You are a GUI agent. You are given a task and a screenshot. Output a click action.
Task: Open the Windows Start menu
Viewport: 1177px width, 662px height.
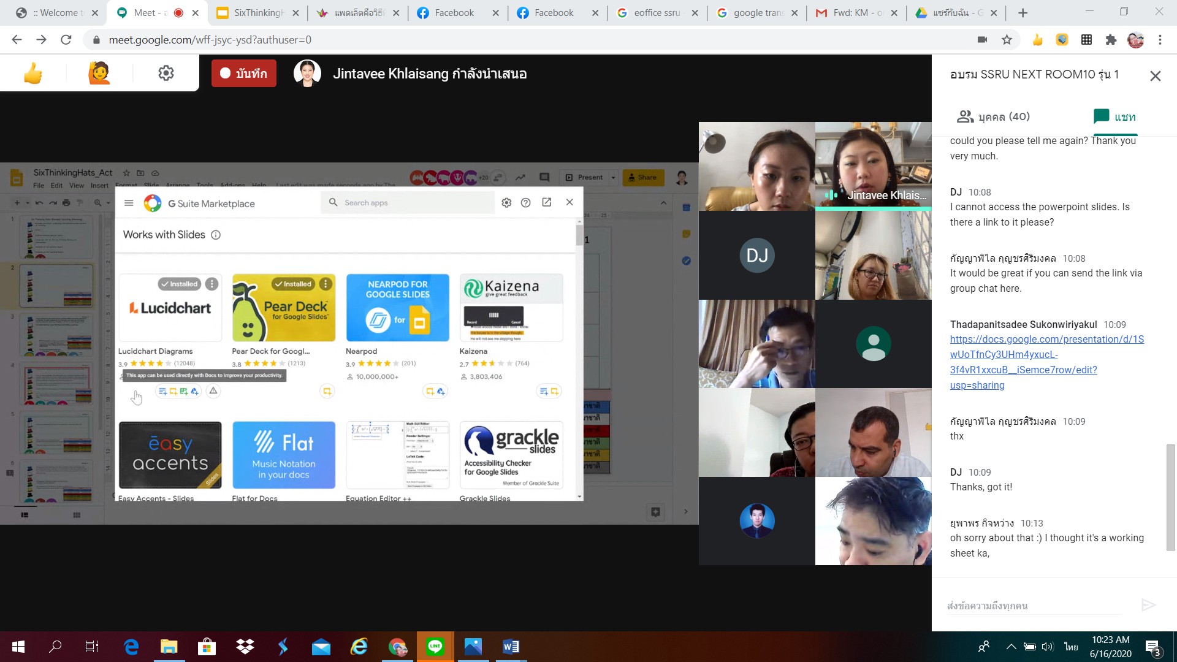coord(18,647)
